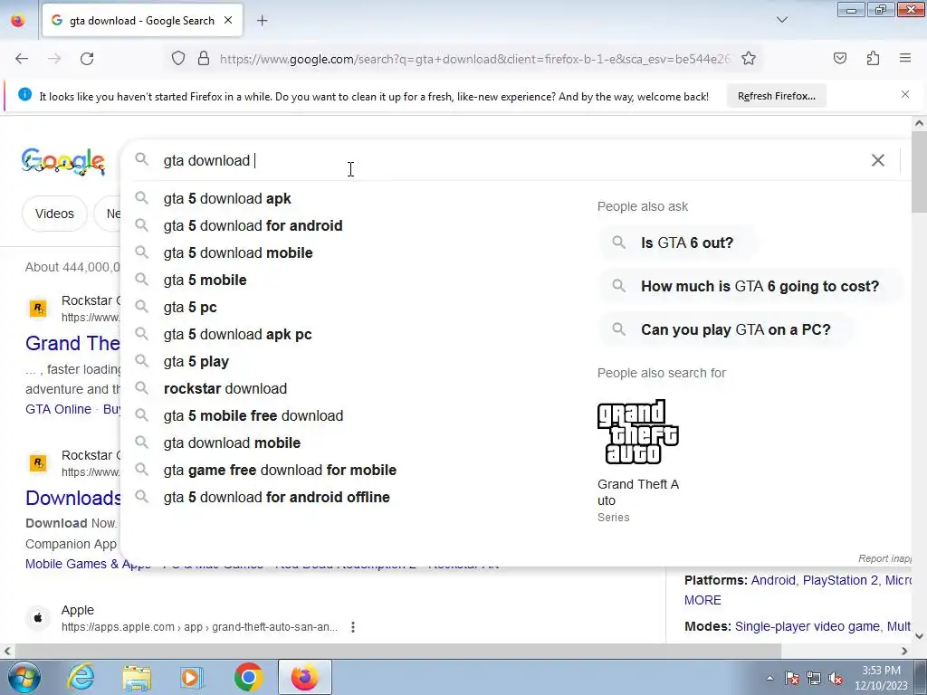
Task: Launch Internet Explorer from the taskbar
Action: (x=81, y=677)
